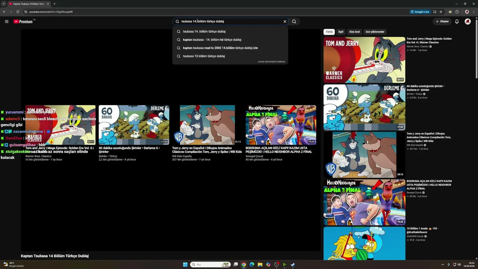Click the microphone tray icon
478x269 pixels.
(x=449, y=265)
